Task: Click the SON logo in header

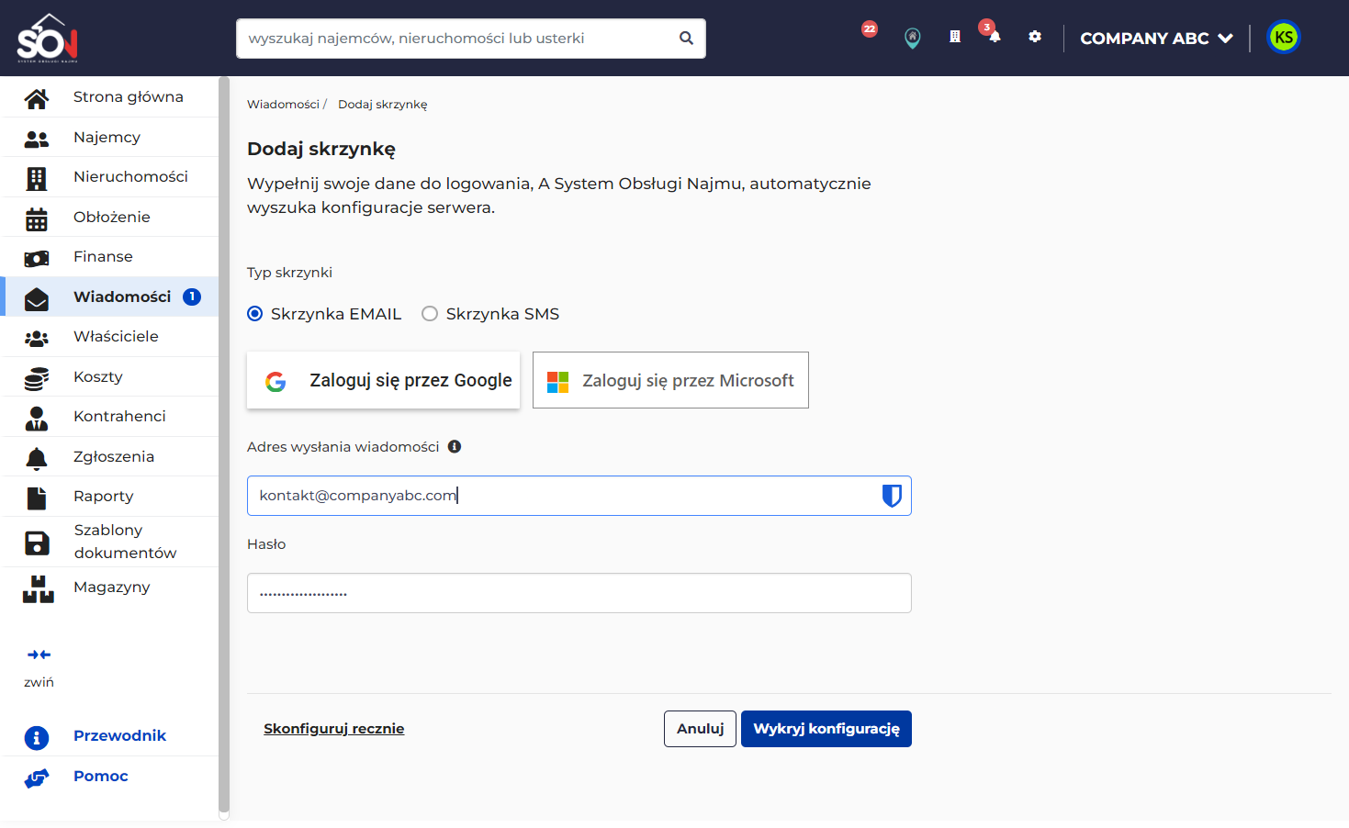Action: 48,38
